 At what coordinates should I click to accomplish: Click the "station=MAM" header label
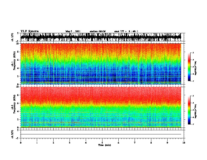(x=97, y=31)
